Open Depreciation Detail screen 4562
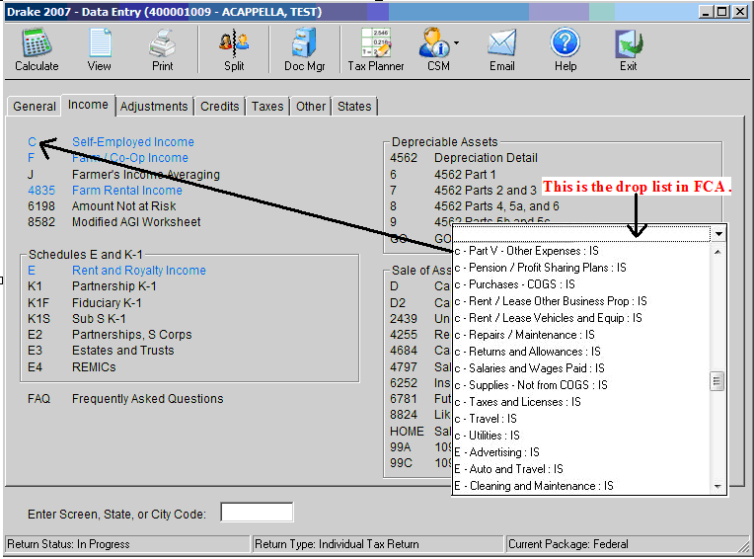This screenshot has width=754, height=559. pyautogui.click(x=486, y=158)
